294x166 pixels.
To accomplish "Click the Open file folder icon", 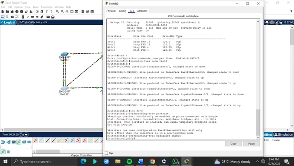I will click(x=7, y=12).
